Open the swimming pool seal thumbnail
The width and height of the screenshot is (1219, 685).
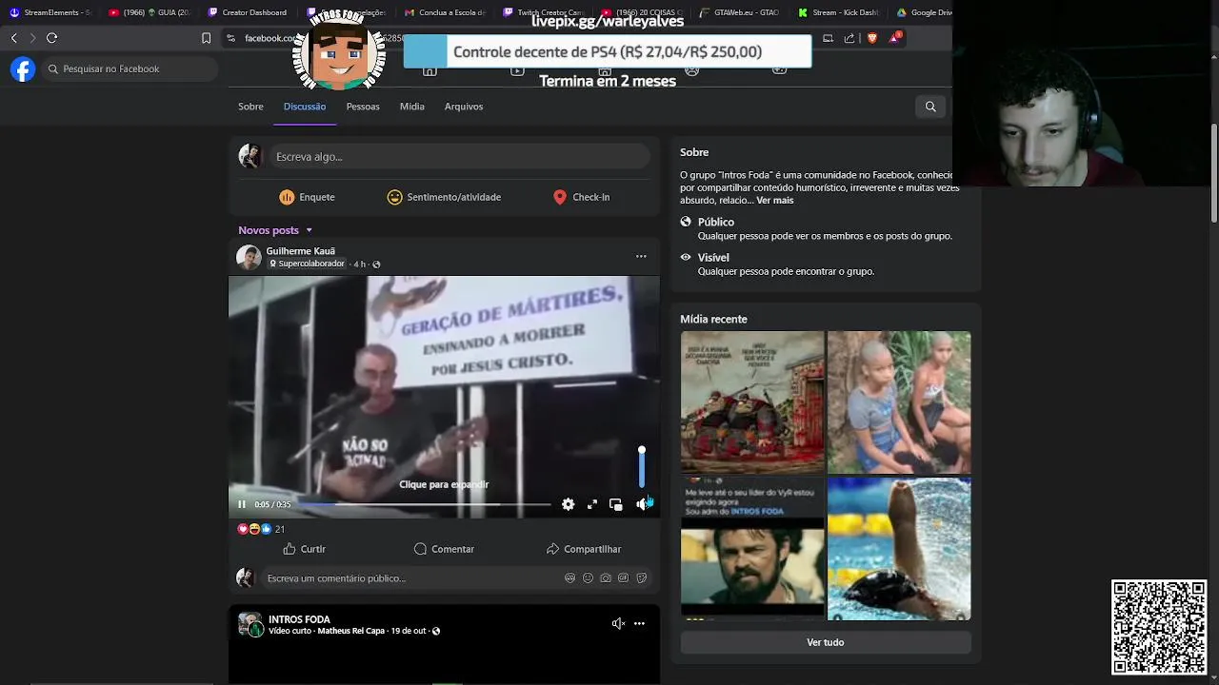pyautogui.click(x=899, y=549)
